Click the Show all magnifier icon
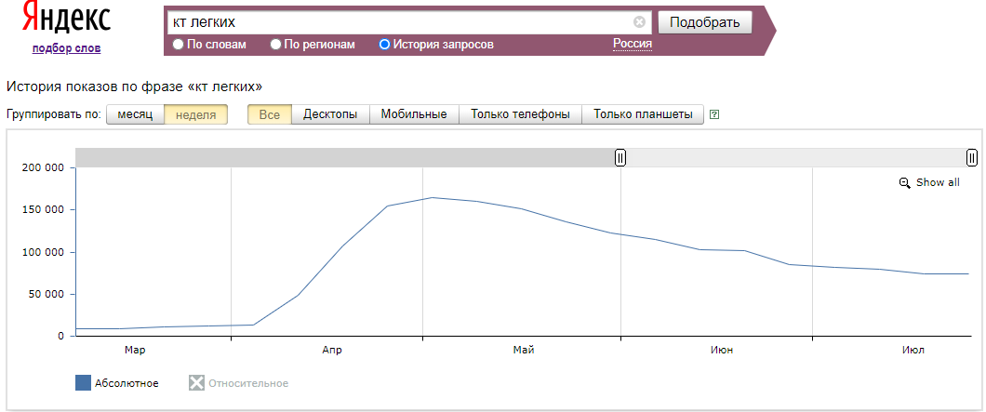 [905, 183]
